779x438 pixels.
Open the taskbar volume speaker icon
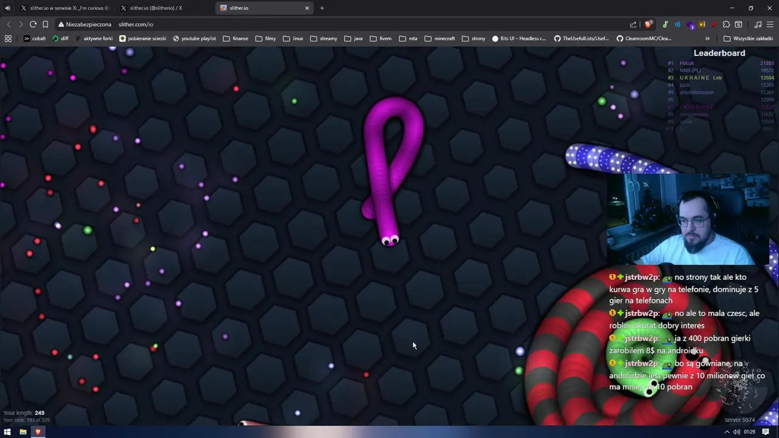click(736, 432)
